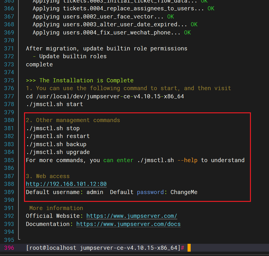Click the '[root@localhost jumpserver-ce-v4.10.15-x86_64]#' prompt text
This screenshot has width=269, height=256.
point(105,248)
